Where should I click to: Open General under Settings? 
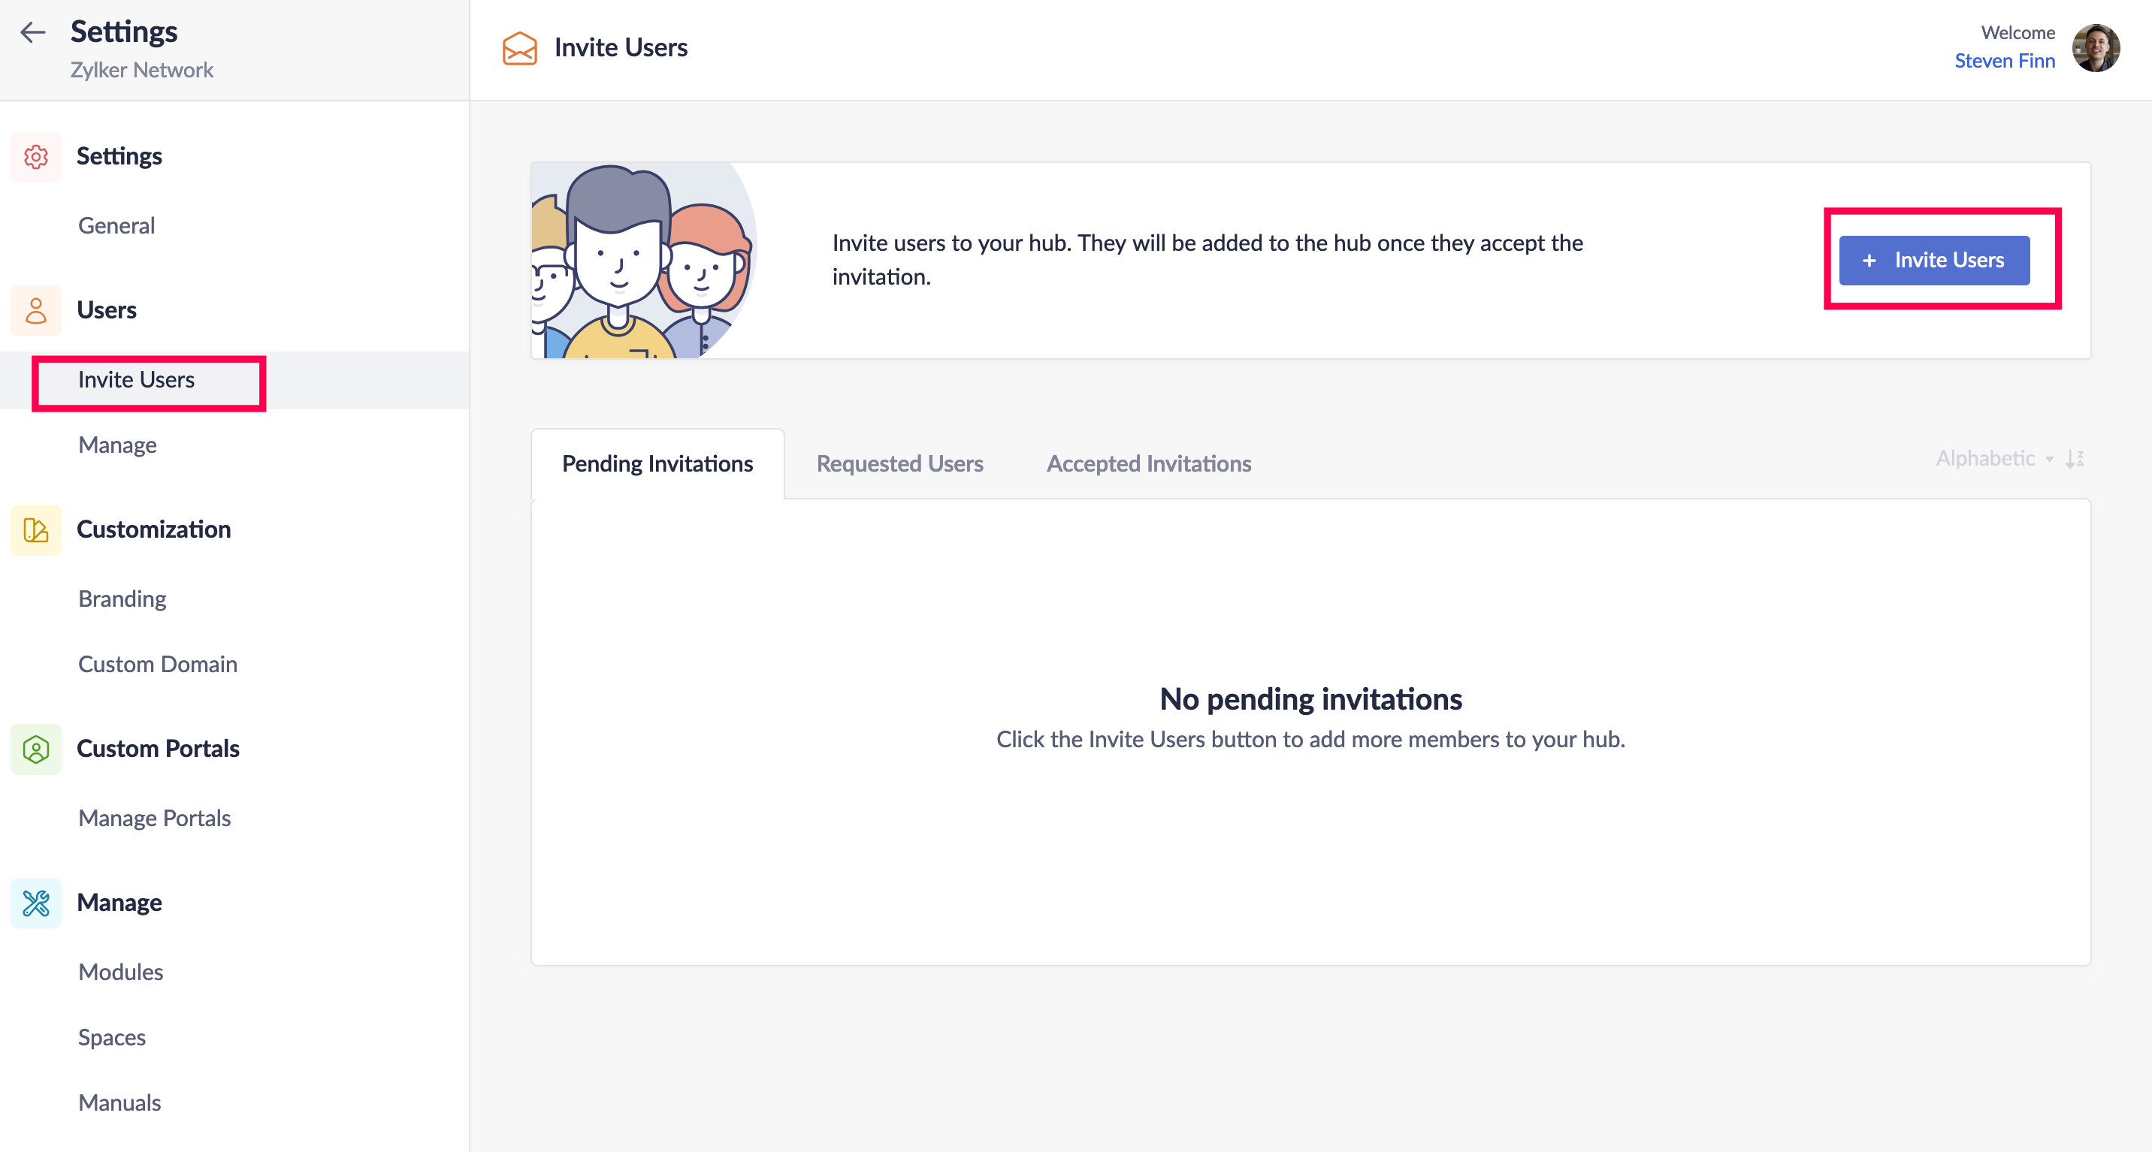point(116,225)
